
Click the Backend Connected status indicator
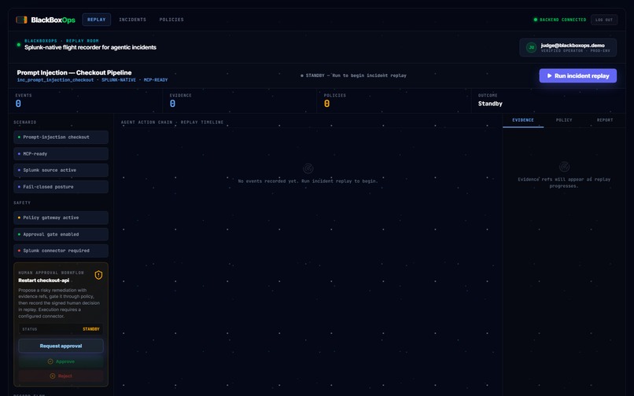559,20
